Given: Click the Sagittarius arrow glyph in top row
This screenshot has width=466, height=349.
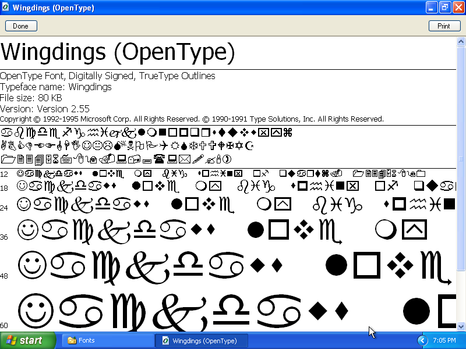Looking at the screenshot, I should click(x=67, y=132).
